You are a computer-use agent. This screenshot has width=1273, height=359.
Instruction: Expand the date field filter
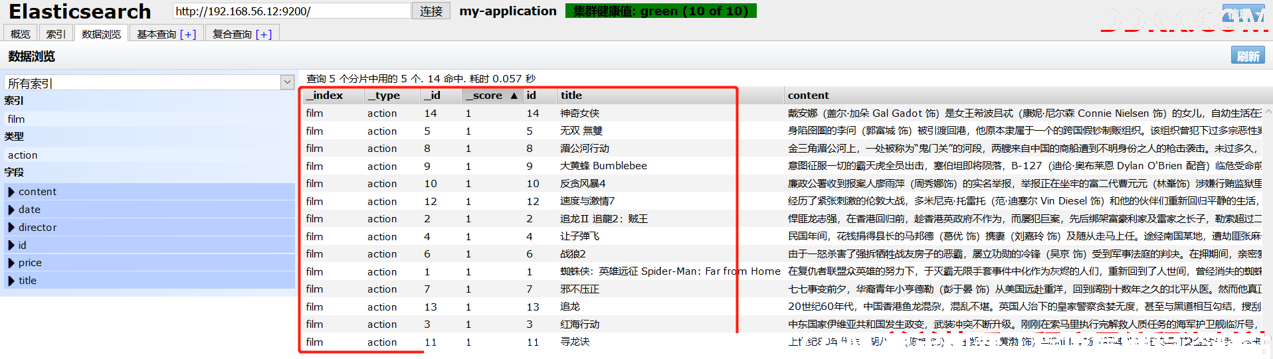150,209
